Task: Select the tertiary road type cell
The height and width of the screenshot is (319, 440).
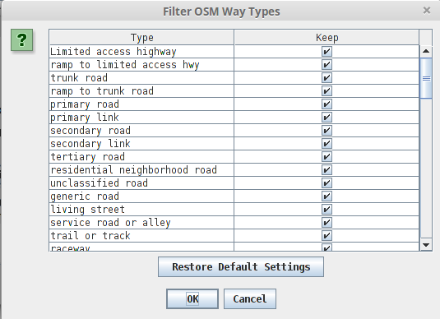Action: pyautogui.click(x=141, y=156)
